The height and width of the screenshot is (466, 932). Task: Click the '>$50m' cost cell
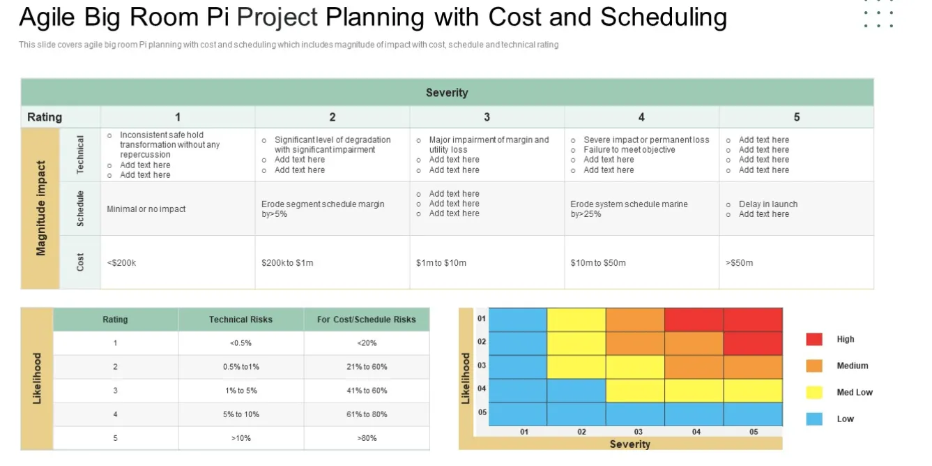(x=796, y=262)
